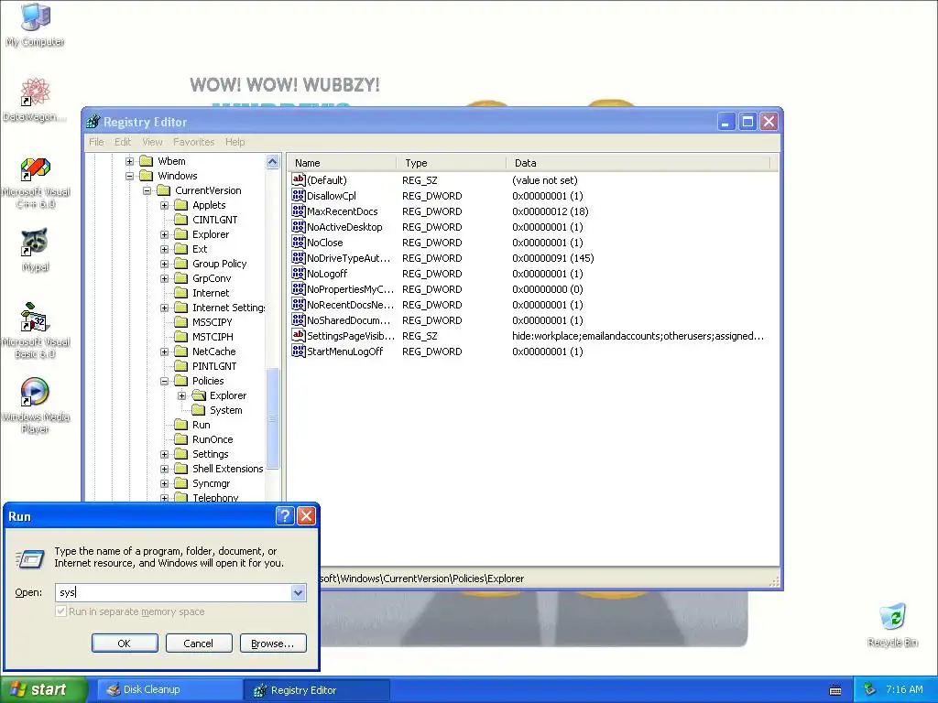Expand the Wbem tree node
This screenshot has height=703, width=938.
(x=129, y=161)
